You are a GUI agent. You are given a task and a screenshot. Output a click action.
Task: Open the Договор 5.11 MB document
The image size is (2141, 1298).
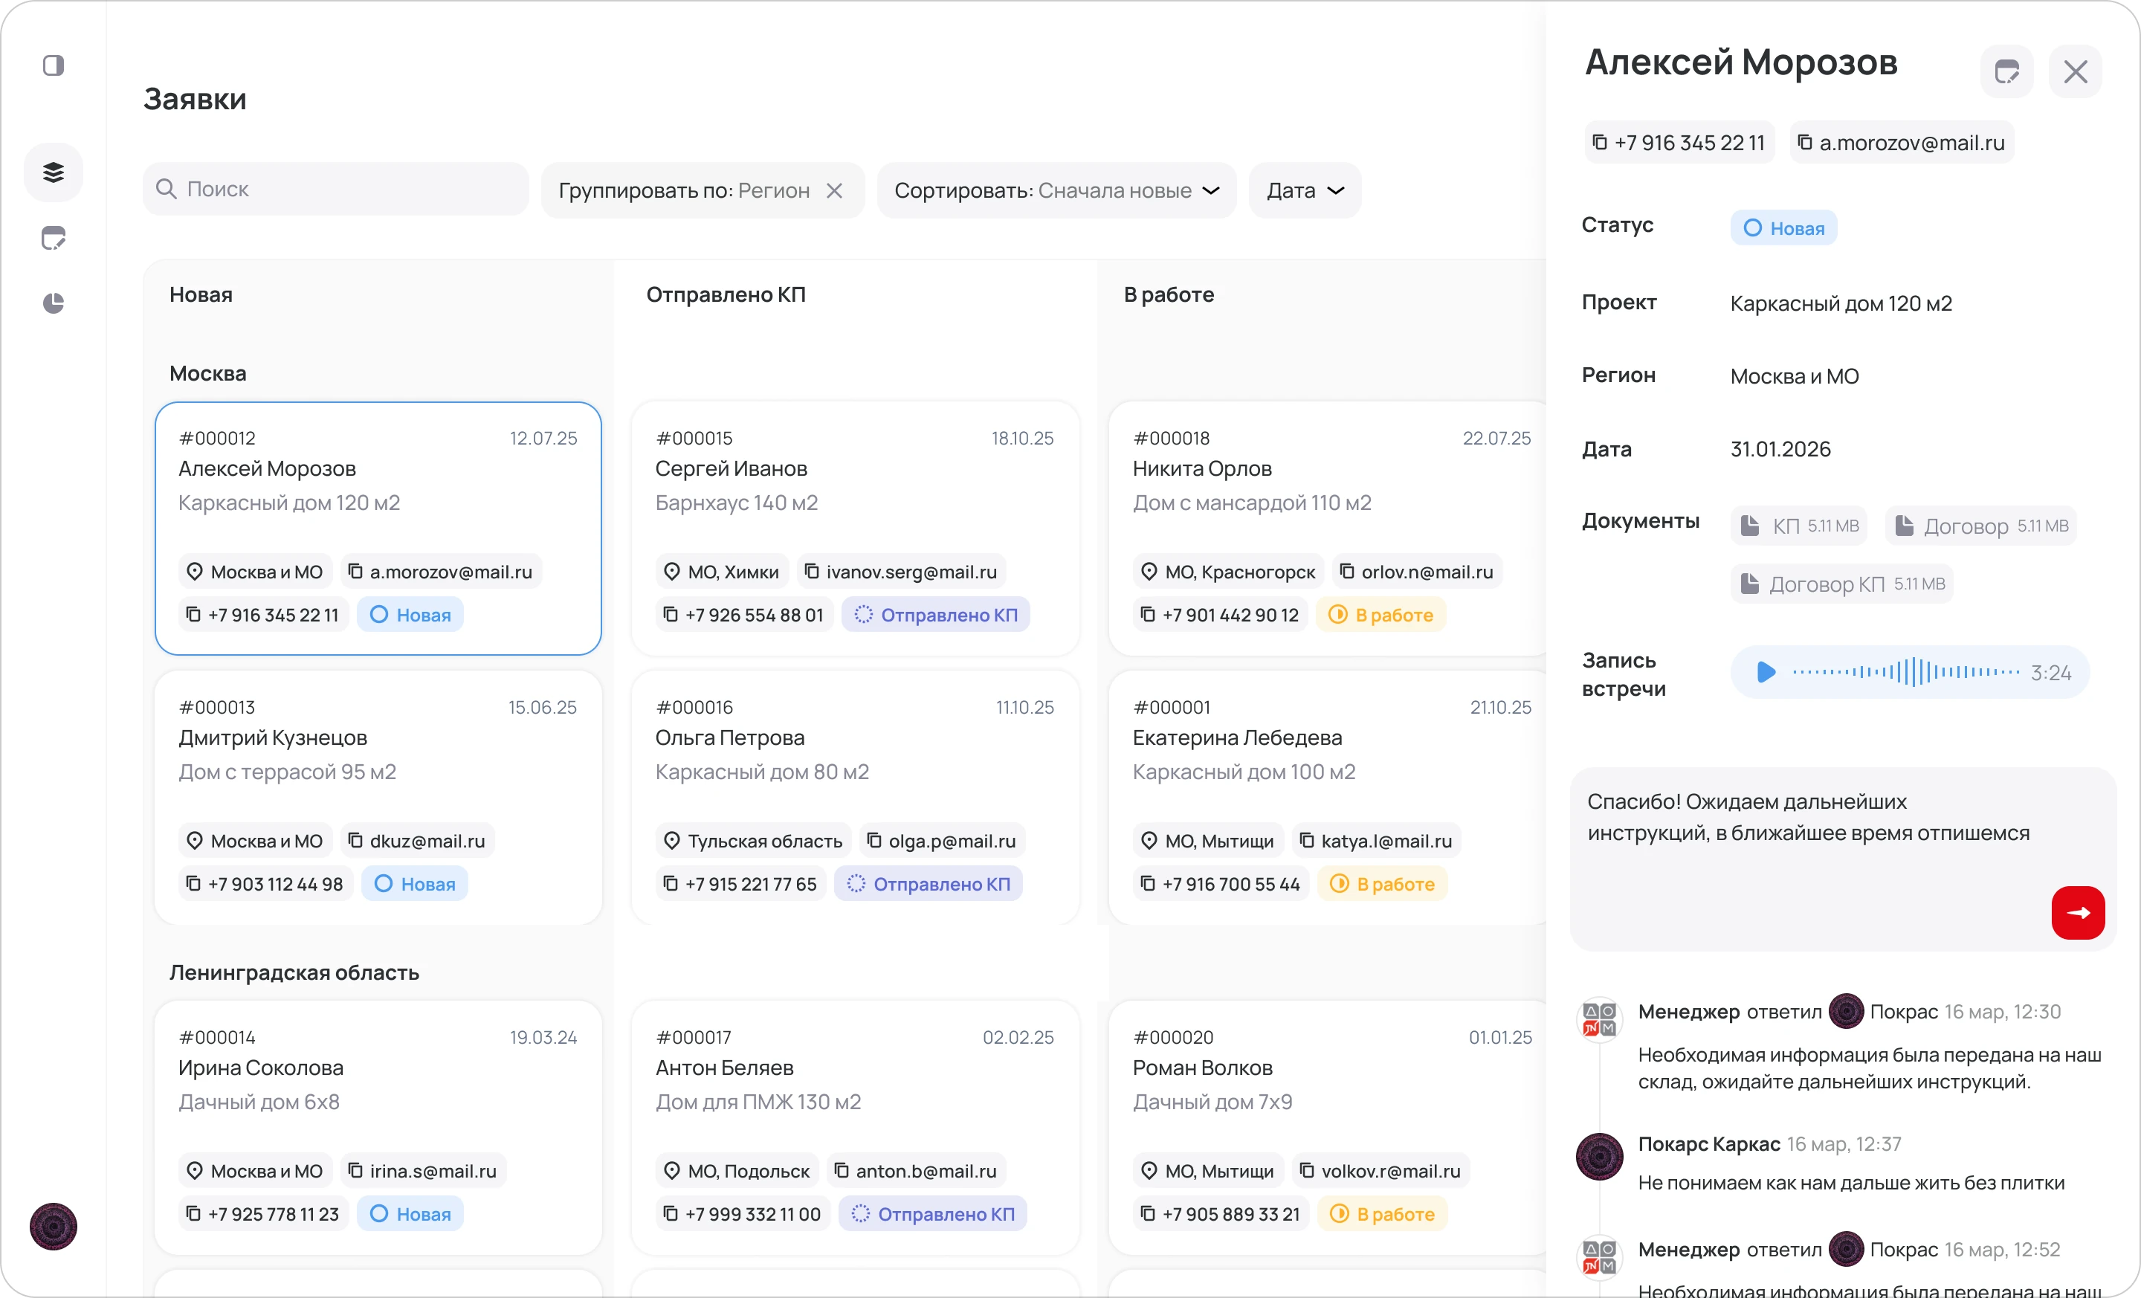click(x=1981, y=526)
